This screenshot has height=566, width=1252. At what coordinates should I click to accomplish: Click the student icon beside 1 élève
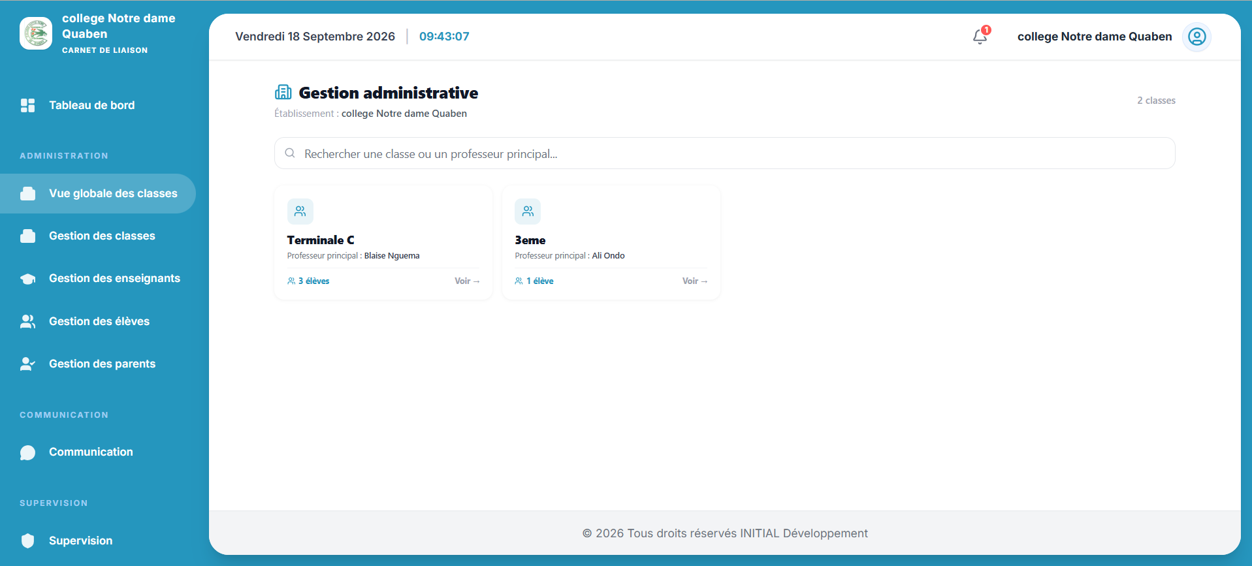[x=519, y=281]
